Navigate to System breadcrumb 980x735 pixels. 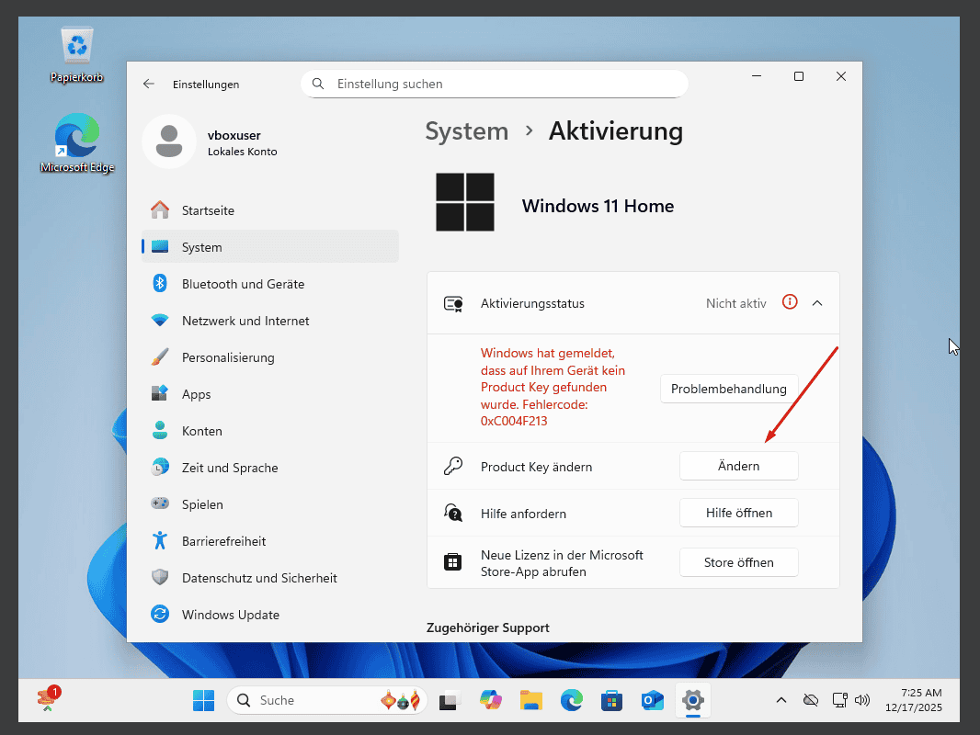click(466, 131)
